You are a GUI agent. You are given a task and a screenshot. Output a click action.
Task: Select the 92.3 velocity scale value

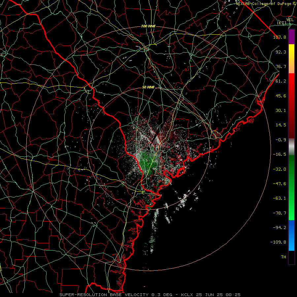(281, 52)
